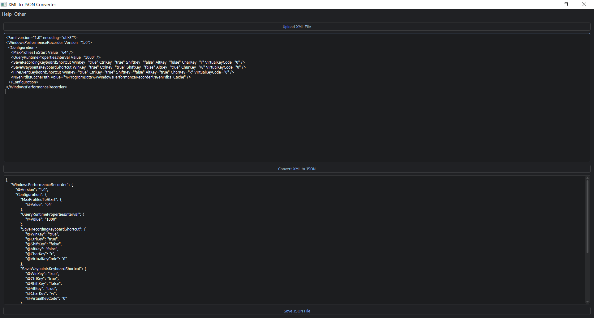Open the Other menu
The height and width of the screenshot is (318, 594).
(20, 14)
